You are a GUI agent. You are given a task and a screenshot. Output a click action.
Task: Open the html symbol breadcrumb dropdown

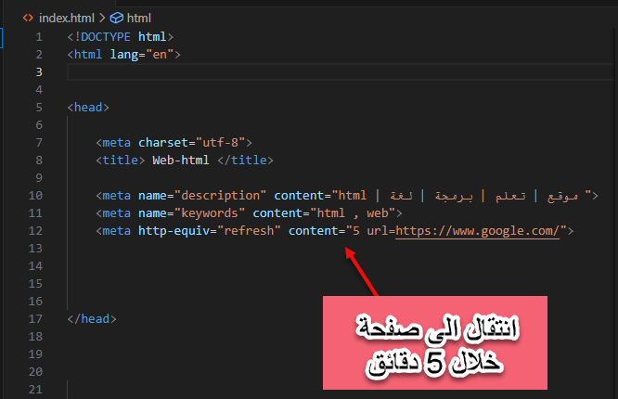[x=138, y=18]
